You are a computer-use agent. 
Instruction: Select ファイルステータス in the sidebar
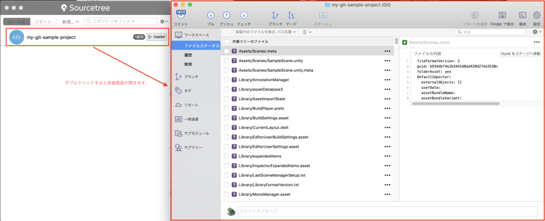point(196,46)
